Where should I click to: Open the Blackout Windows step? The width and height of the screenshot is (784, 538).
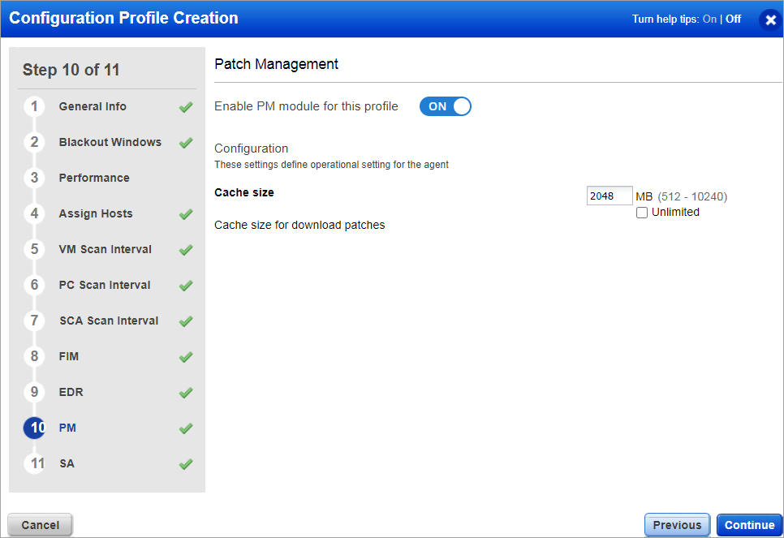click(110, 142)
